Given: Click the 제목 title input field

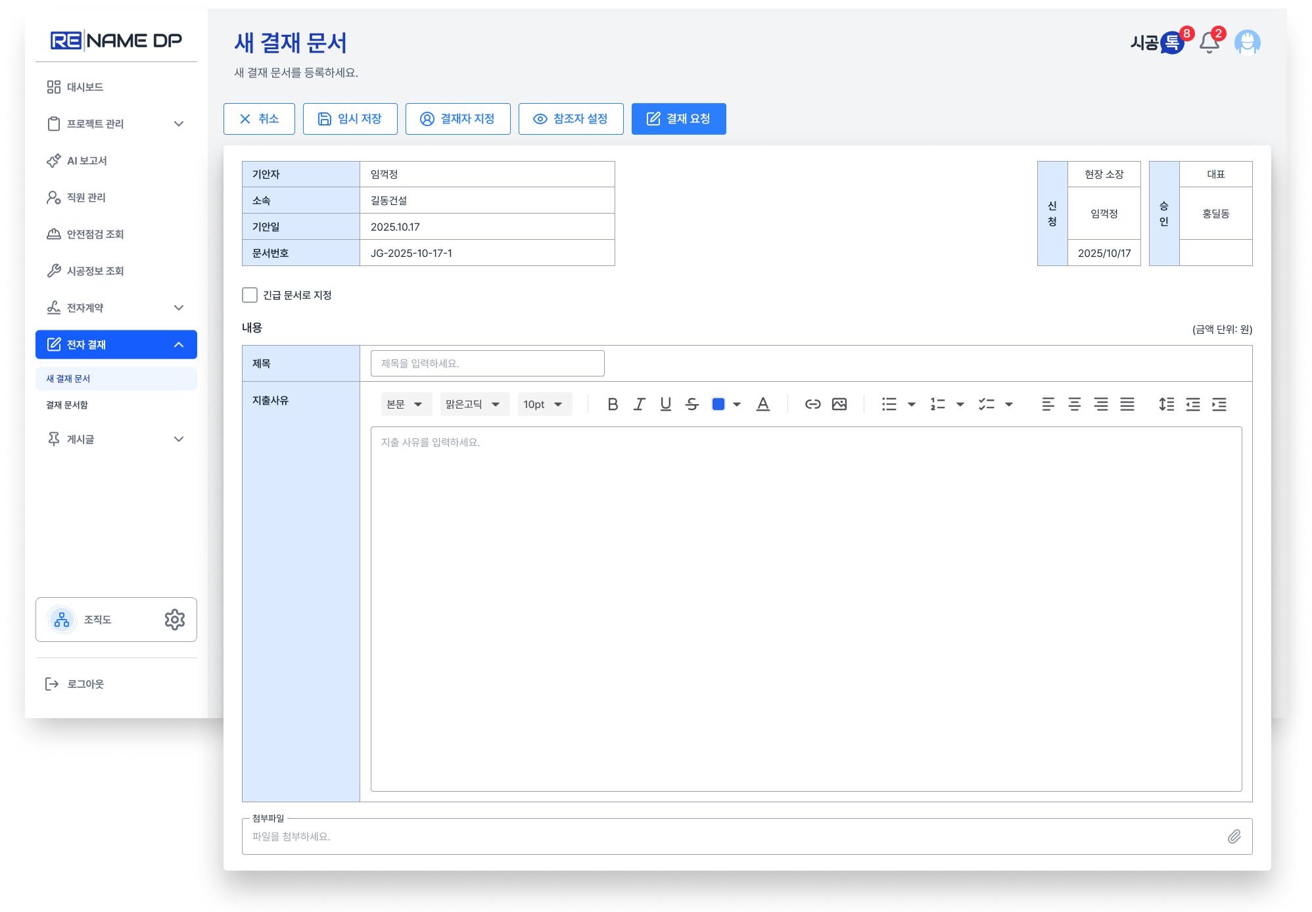Looking at the screenshot, I should pyautogui.click(x=487, y=363).
